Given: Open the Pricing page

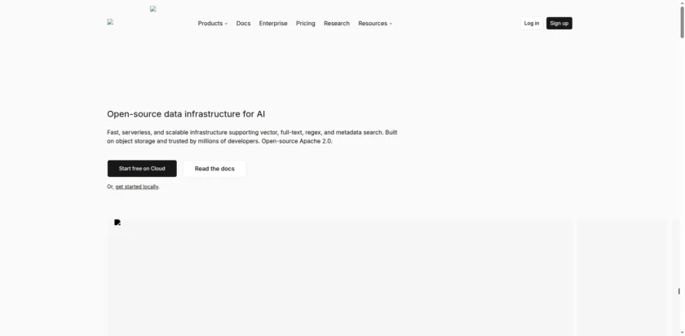Looking at the screenshot, I should (305, 24).
